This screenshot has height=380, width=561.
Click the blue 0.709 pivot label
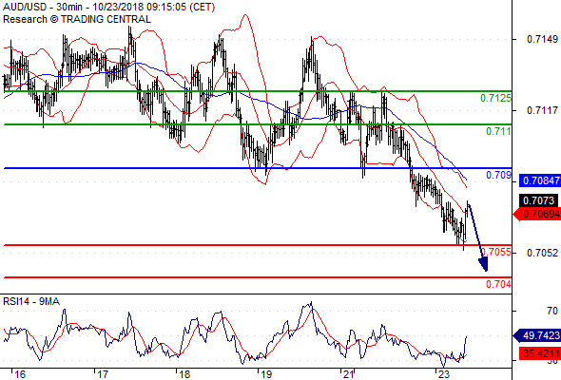(x=498, y=175)
